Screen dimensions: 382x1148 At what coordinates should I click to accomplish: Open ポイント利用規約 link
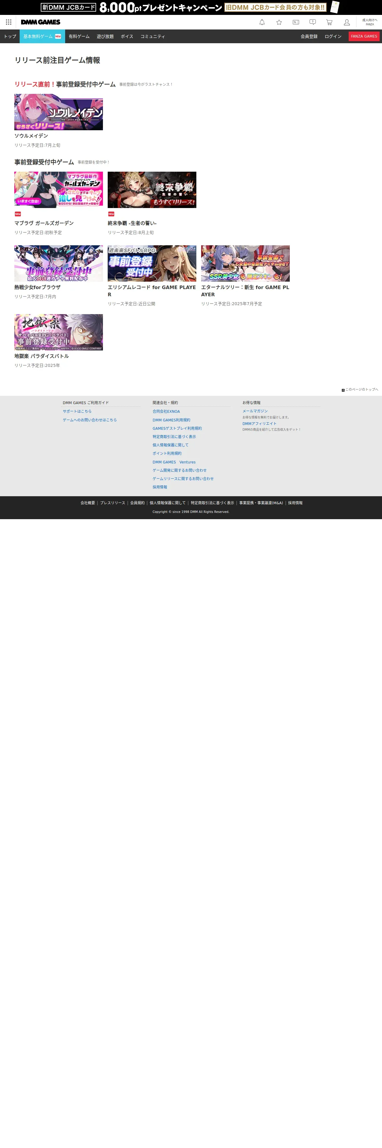coord(167,453)
